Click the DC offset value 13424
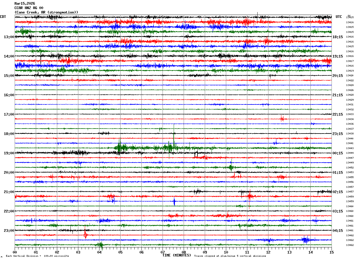 coord(350,85)
